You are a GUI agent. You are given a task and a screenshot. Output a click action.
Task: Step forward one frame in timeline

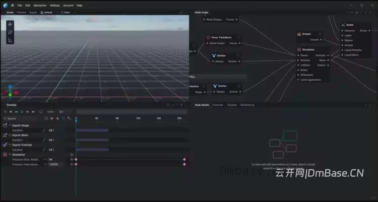[28, 112]
